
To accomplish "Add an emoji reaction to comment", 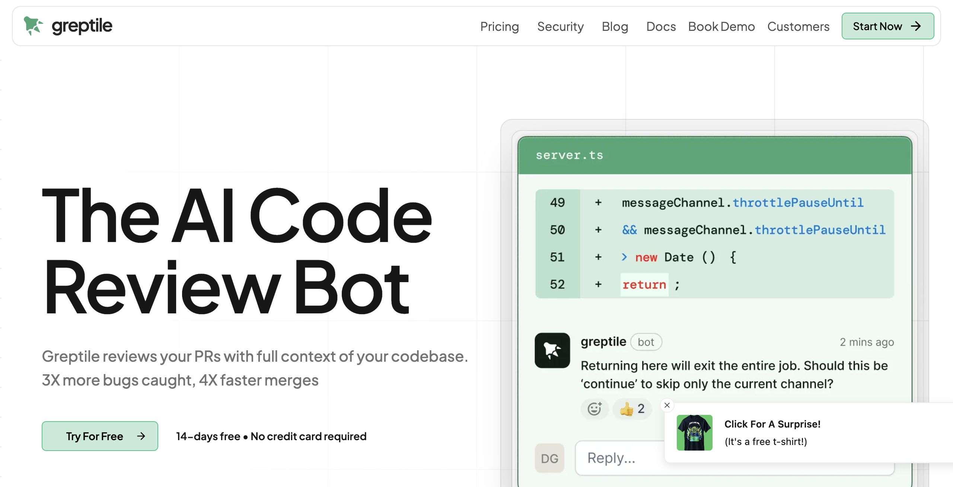I will (x=594, y=409).
